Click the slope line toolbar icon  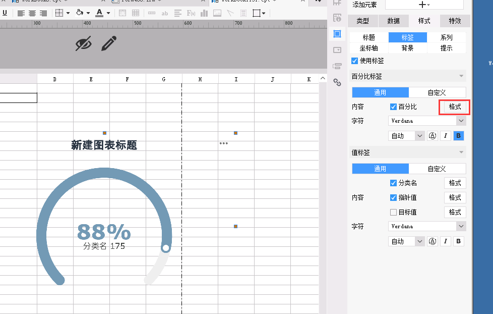230,13
